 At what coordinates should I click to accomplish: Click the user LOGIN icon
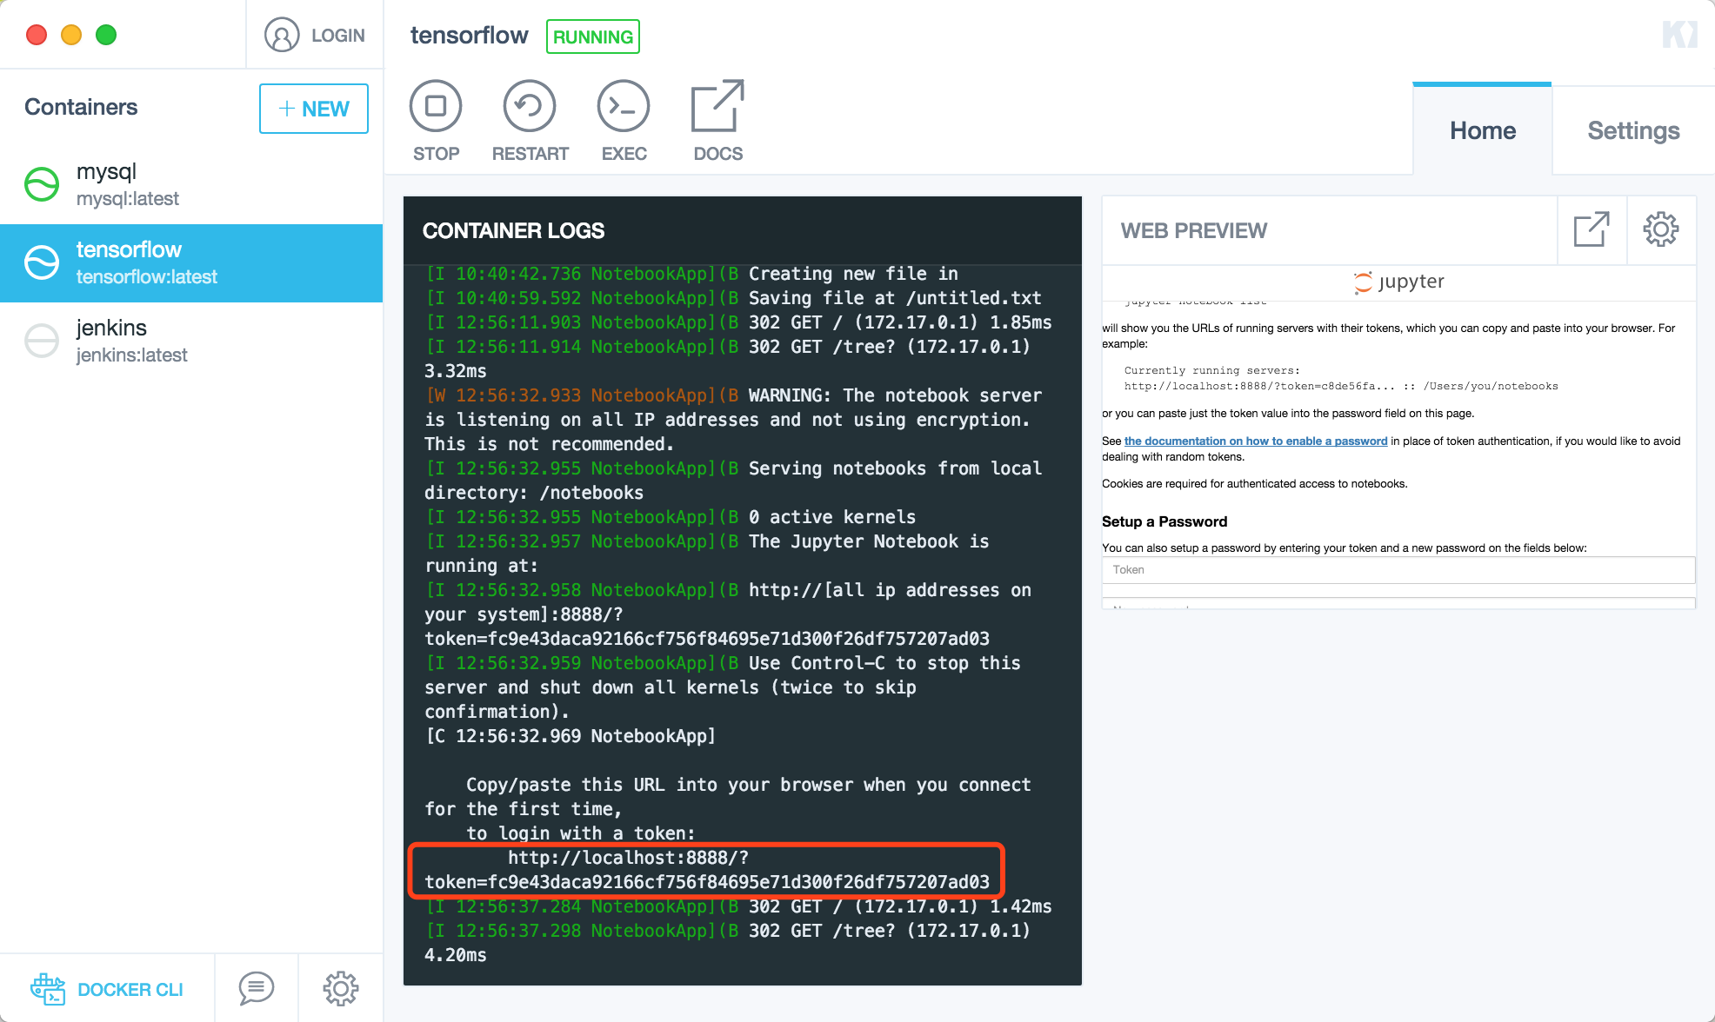282,36
